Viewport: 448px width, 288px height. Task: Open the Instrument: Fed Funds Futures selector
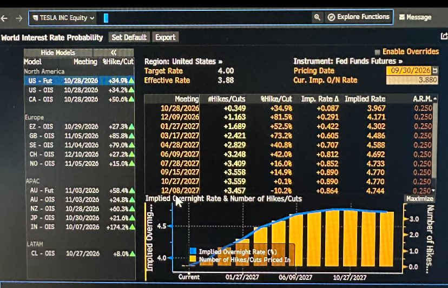[348, 61]
